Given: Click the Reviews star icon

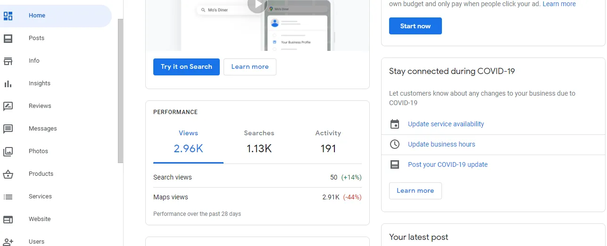Looking at the screenshot, I should (x=8, y=106).
